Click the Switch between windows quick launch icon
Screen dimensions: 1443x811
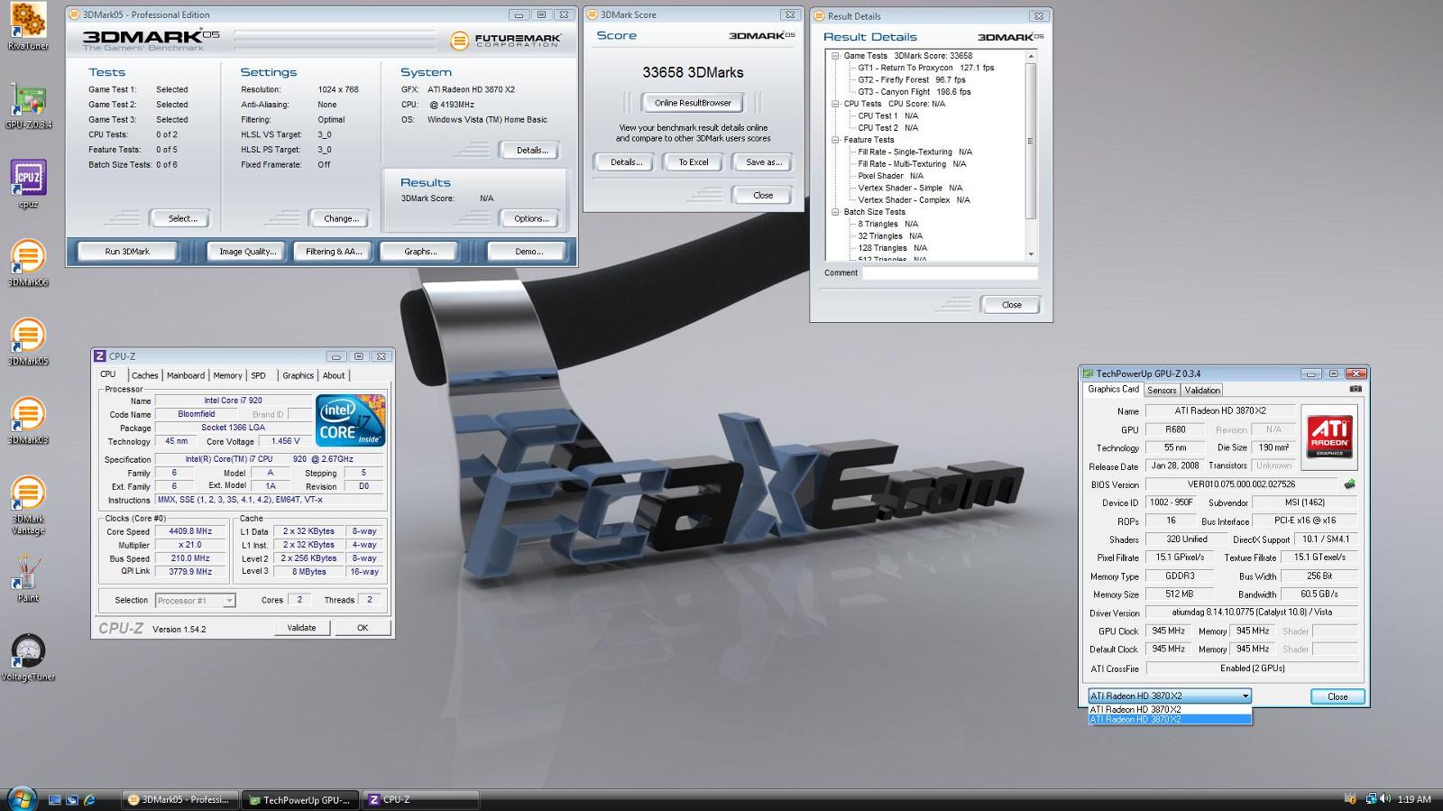pyautogui.click(x=72, y=799)
